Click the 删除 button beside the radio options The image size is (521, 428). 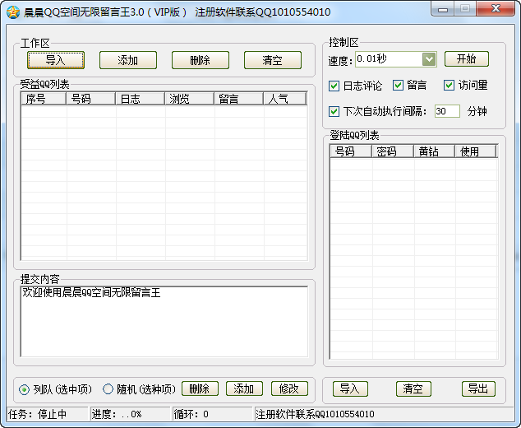click(200, 388)
